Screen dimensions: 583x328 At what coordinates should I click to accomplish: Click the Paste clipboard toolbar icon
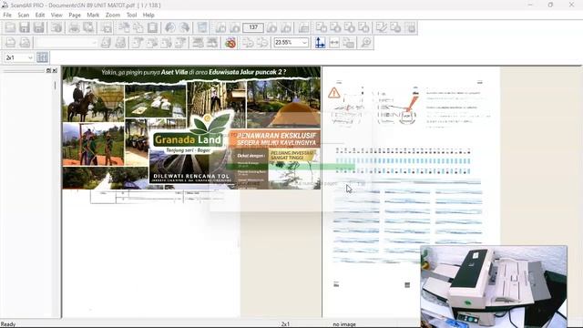pos(152,27)
